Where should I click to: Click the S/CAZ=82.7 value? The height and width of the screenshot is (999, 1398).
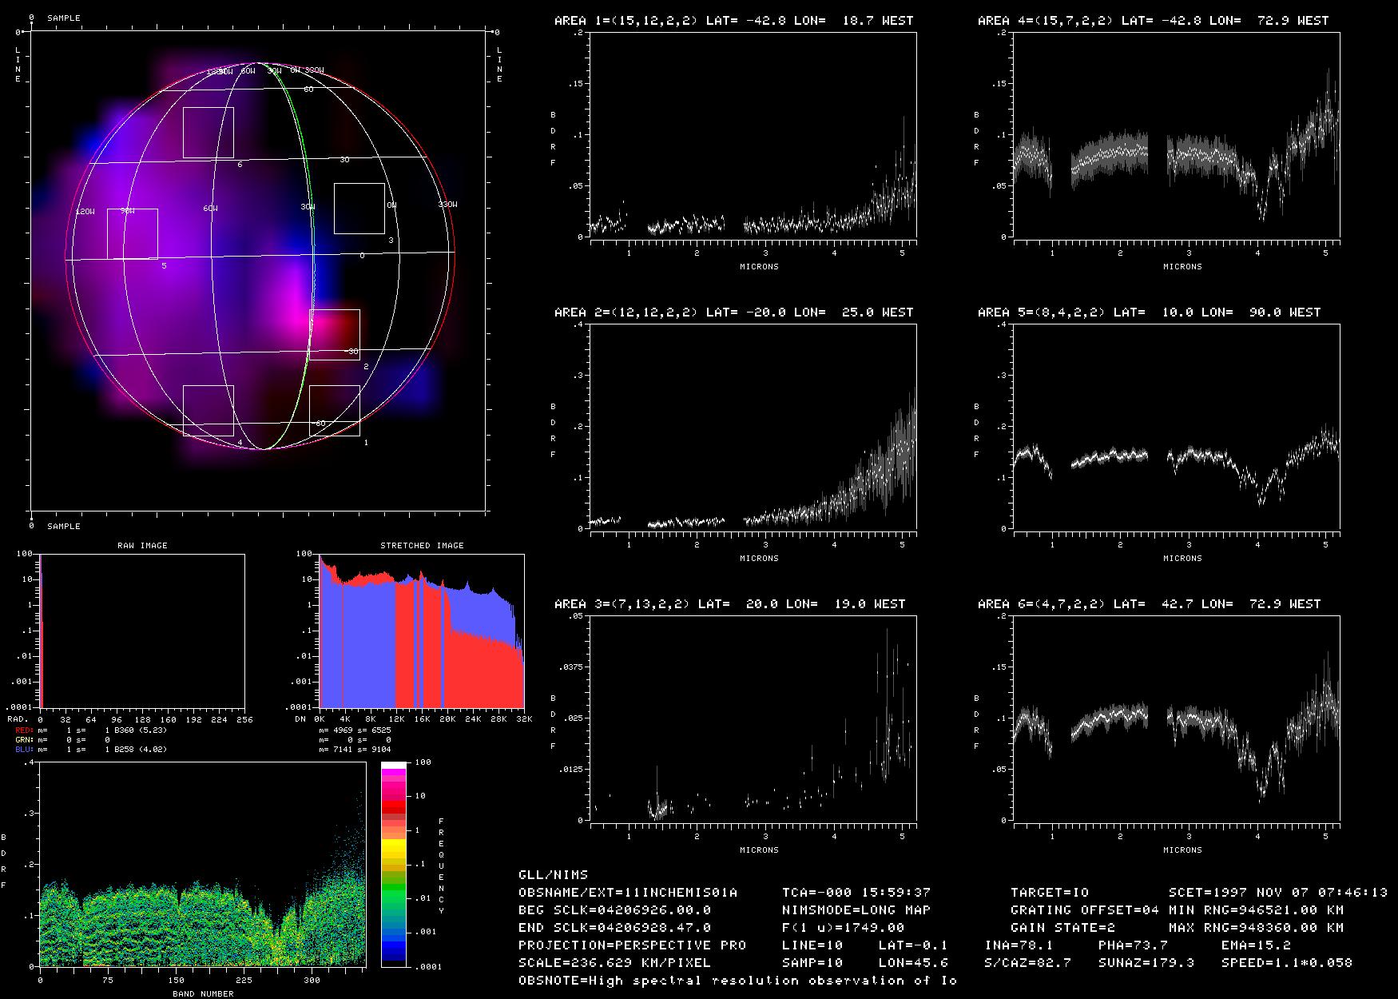click(x=1028, y=963)
